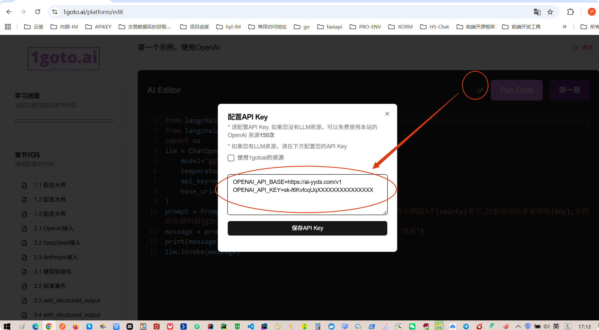Screen dimensions: 599x330
Task: Open the Google Translate page icon
Action: [537, 12]
